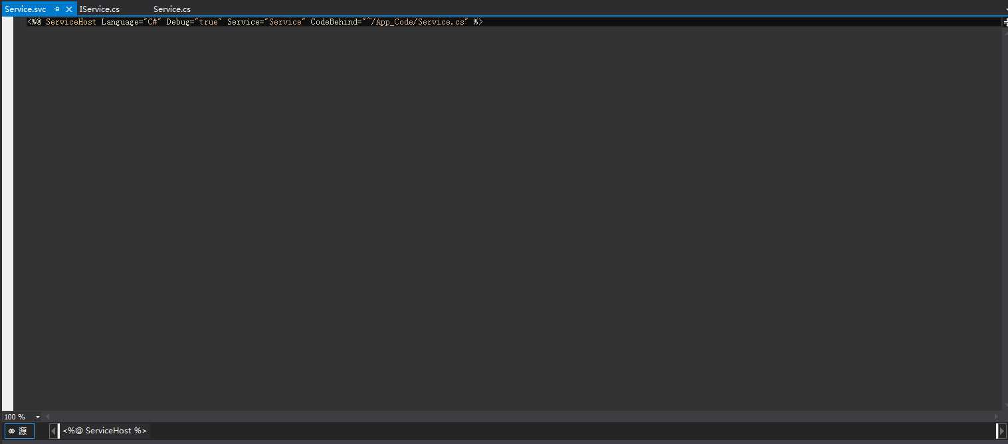
Task: Select the <%@ ServiceHost %> breadcrumb
Action: coord(104,431)
